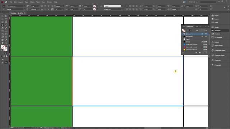Viewport: 230px width, 129px height.
Task: Pick the Line tool
Action: pos(6,25)
